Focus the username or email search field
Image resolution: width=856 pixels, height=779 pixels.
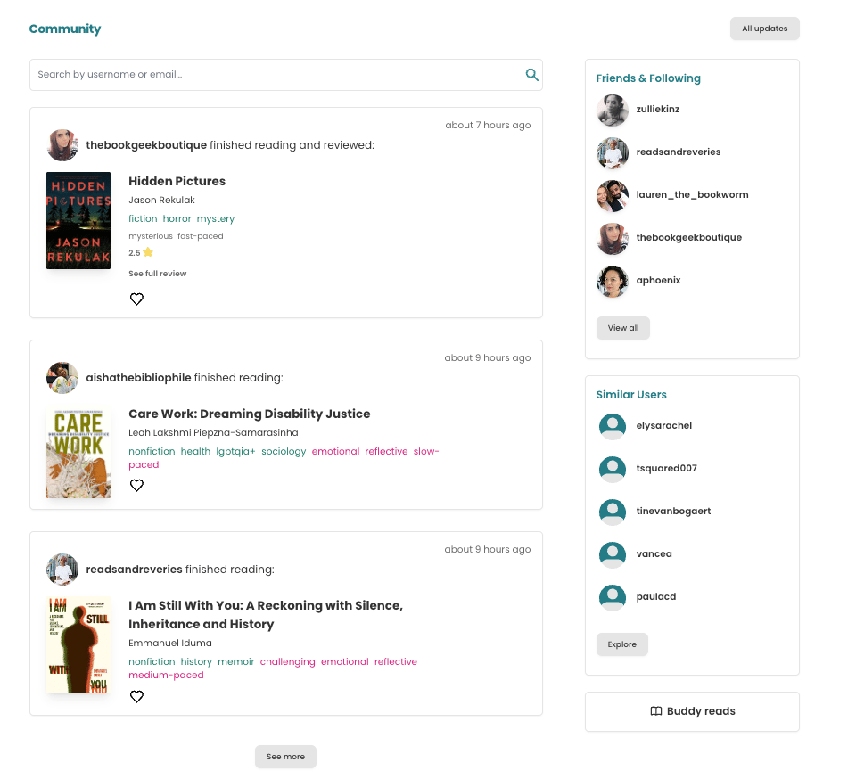[286, 75]
